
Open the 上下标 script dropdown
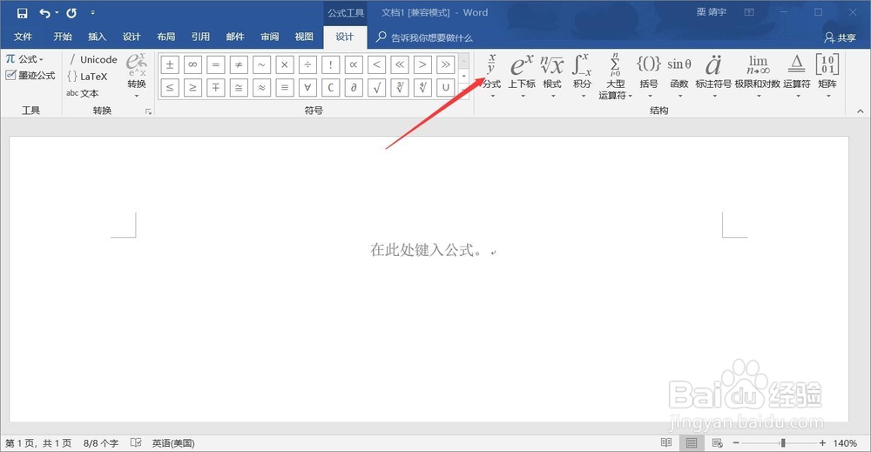click(x=522, y=76)
